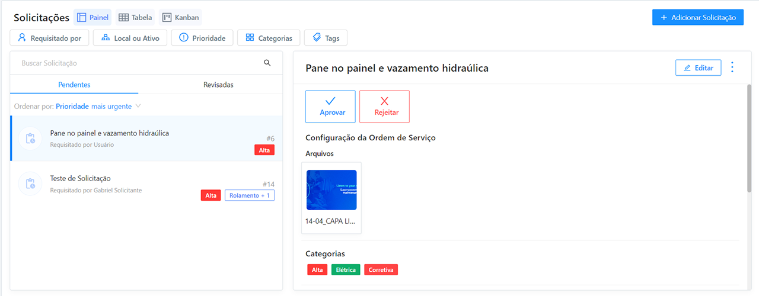Click the Kanban board icon
The height and width of the screenshot is (296, 759).
(167, 18)
